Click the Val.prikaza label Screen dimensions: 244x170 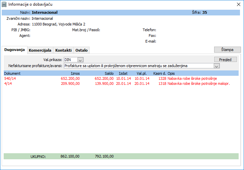(x=53, y=60)
